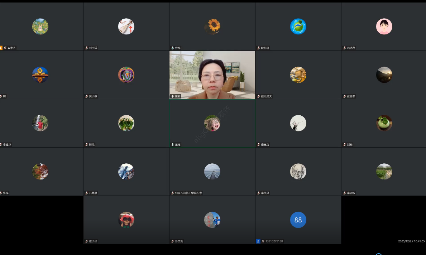Click avatar of child in red hat
Screen dimensions: 426x255
pos(126,220)
